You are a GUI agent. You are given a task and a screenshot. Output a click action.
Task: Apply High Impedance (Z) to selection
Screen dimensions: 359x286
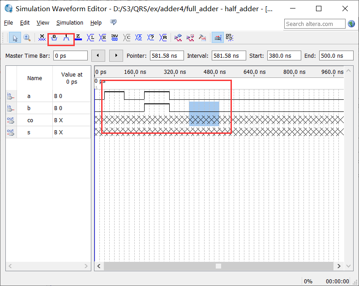[78, 37]
